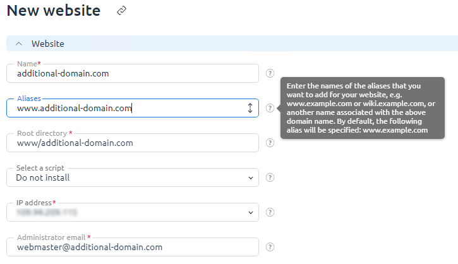Click the help icon next to Name
The height and width of the screenshot is (264, 458).
[x=270, y=73]
